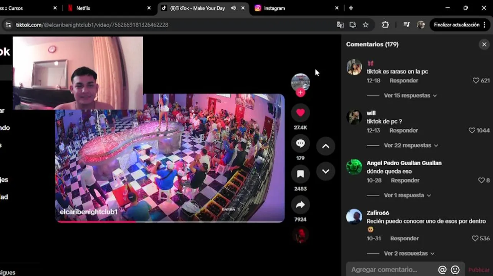Click the Publicar button

[479, 270]
